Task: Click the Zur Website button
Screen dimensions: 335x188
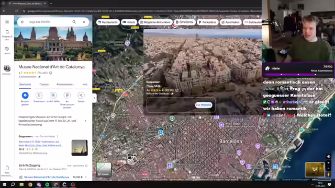Action: tap(204, 105)
